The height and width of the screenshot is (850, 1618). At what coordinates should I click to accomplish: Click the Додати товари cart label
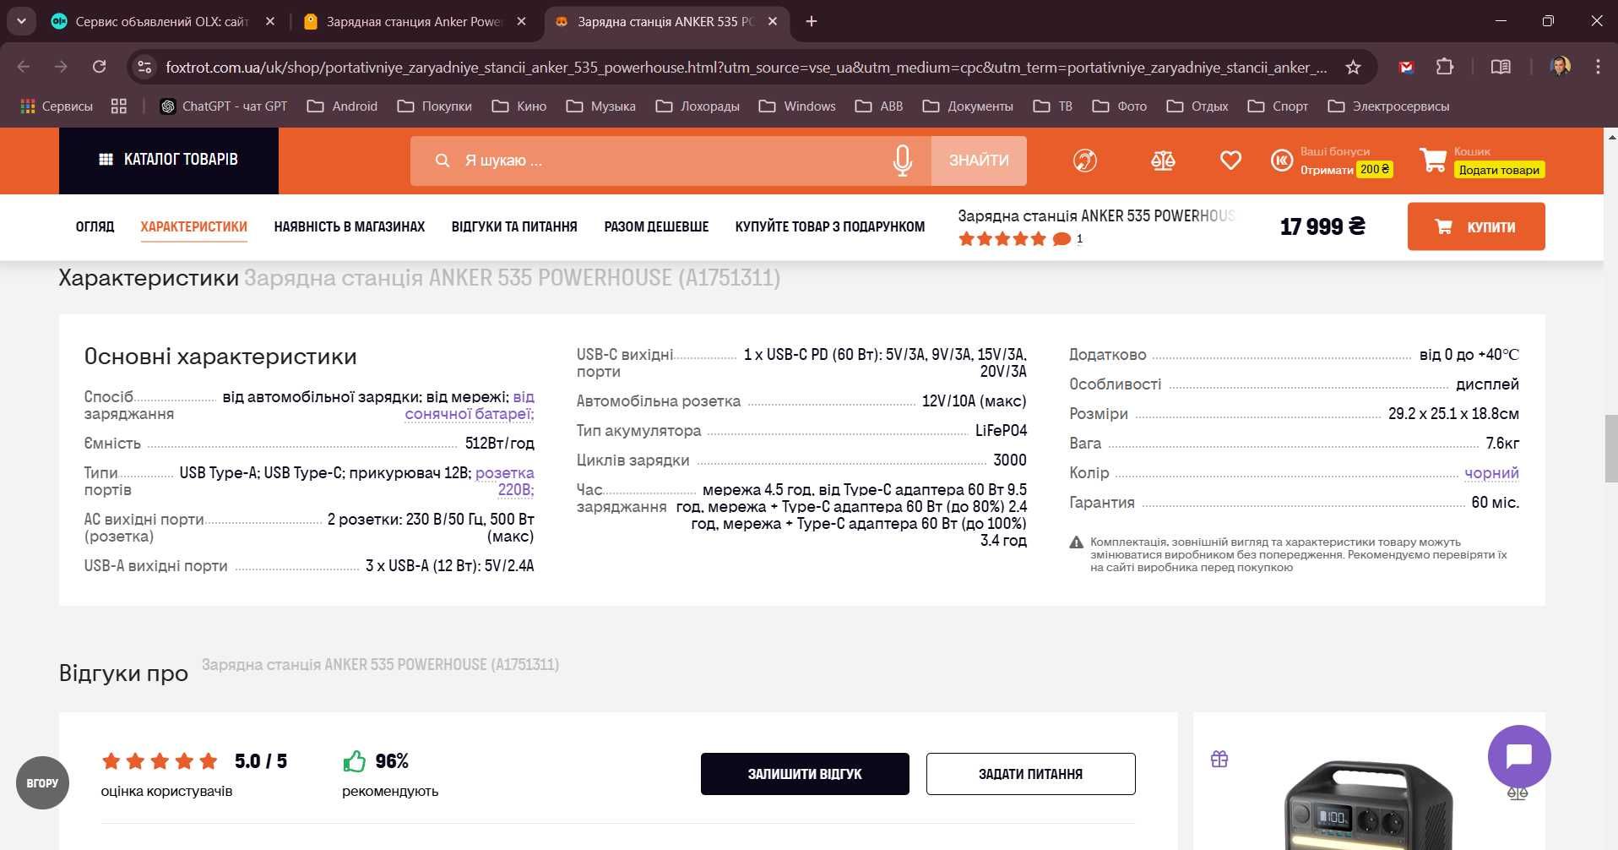click(1499, 170)
